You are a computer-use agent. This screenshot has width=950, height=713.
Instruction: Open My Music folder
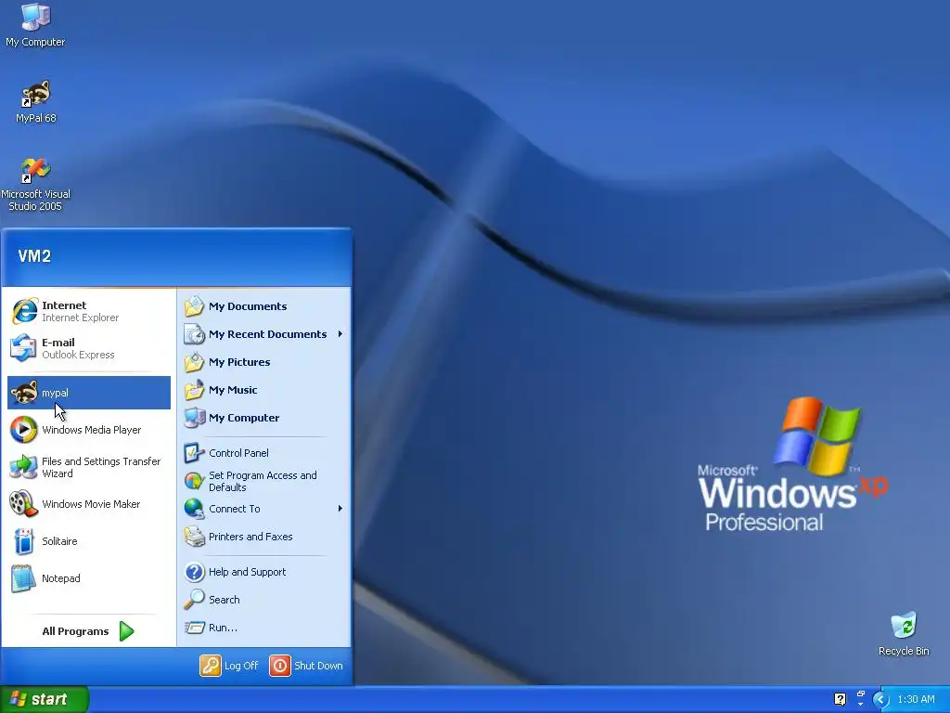[264, 390]
